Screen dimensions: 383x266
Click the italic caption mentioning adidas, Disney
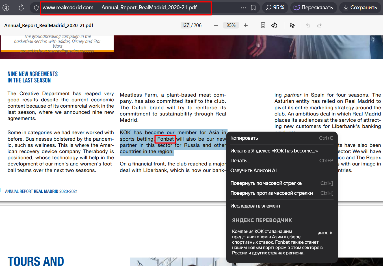tap(57, 44)
